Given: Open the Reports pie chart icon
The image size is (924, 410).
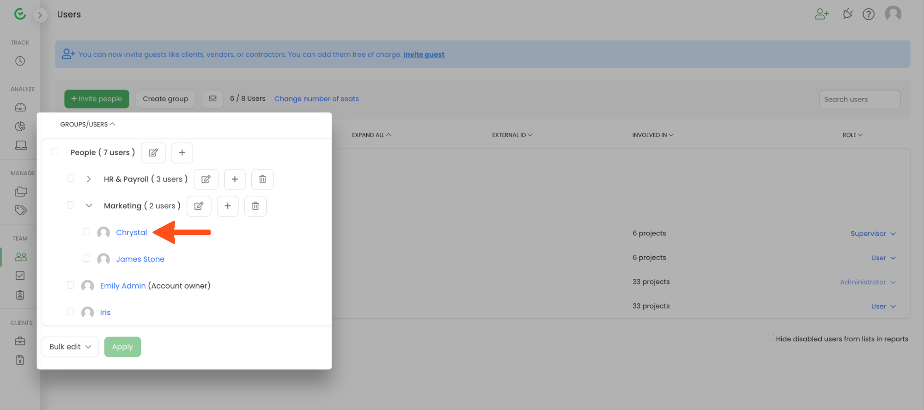Looking at the screenshot, I should pyautogui.click(x=20, y=127).
